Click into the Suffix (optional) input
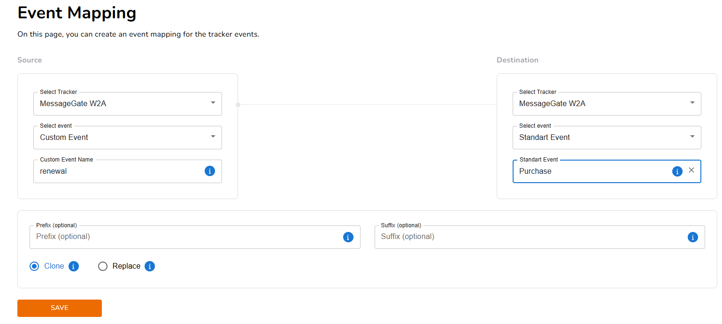The width and height of the screenshot is (722, 324). (530, 237)
